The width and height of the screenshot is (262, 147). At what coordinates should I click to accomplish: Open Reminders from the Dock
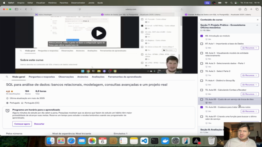click(x=124, y=141)
